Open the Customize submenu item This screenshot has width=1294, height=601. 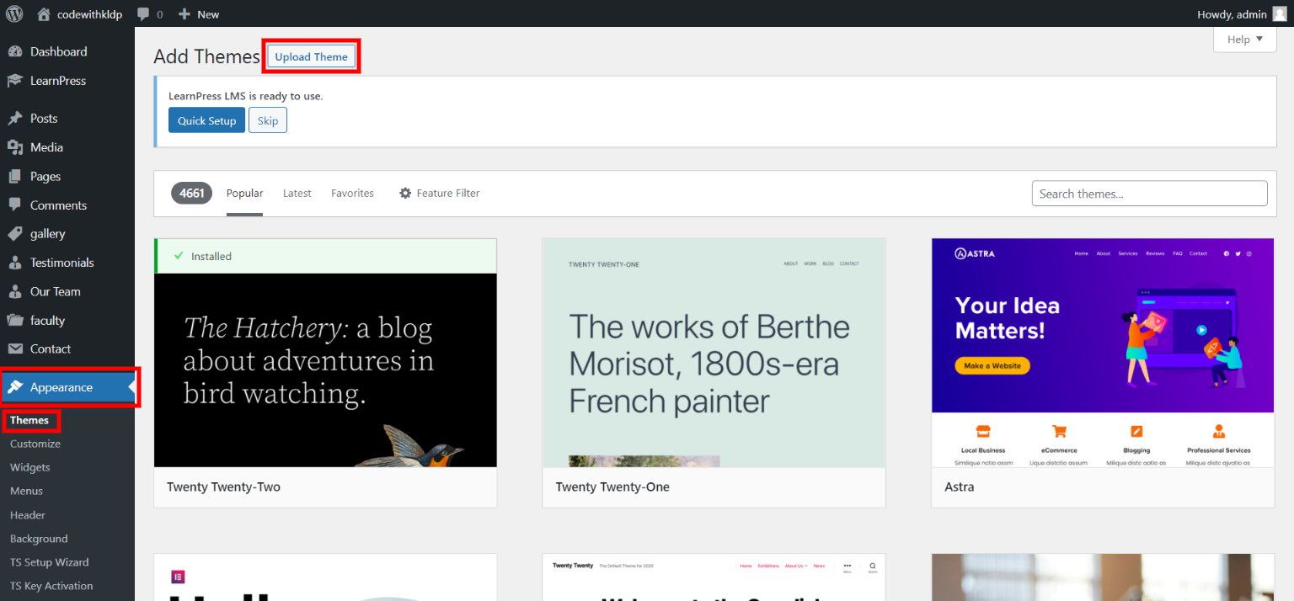tap(35, 444)
